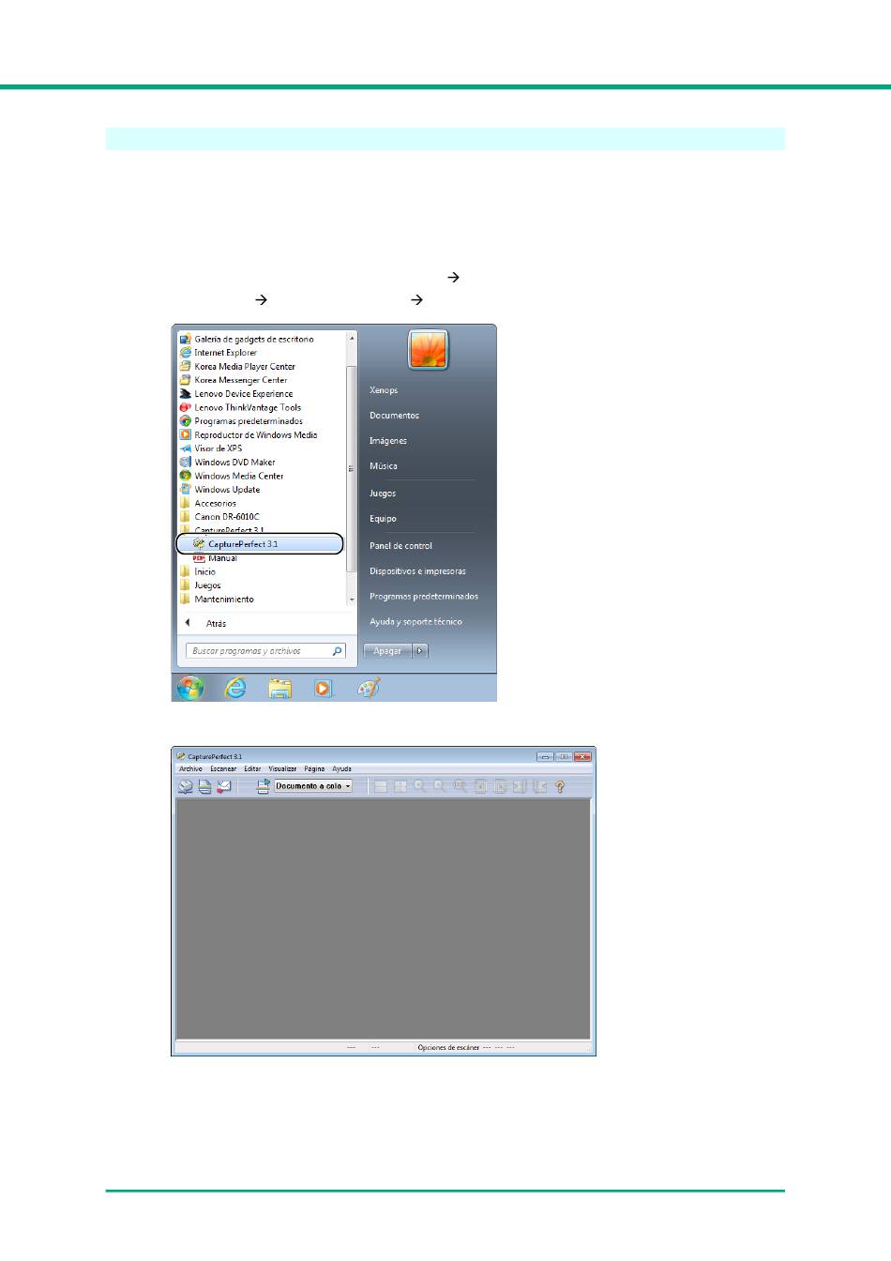Viewport: 891px width, 1261px height.
Task: Launch Lenovo Device Experience
Action: [x=236, y=394]
